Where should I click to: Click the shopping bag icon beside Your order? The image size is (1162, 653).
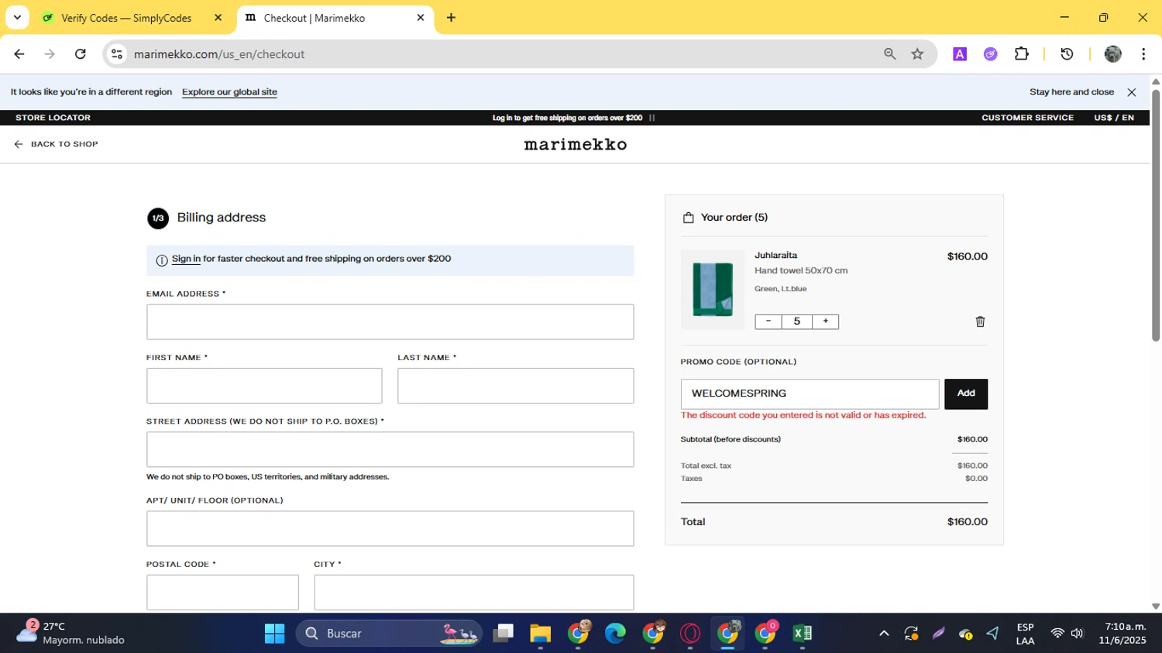688,218
